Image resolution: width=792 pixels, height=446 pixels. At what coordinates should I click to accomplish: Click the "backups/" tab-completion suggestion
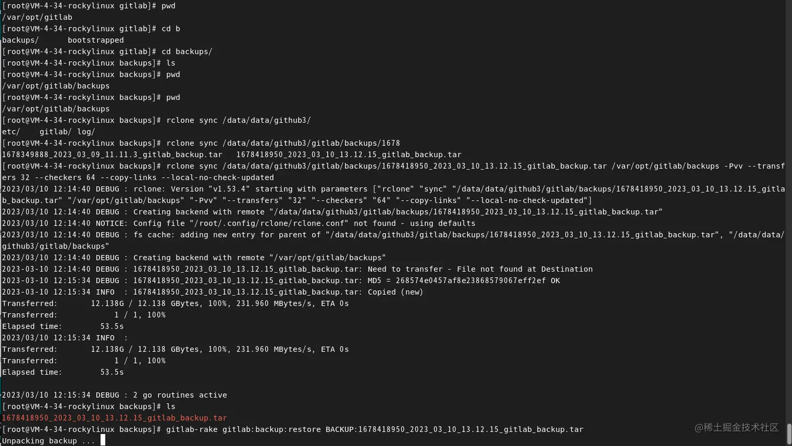coord(20,40)
